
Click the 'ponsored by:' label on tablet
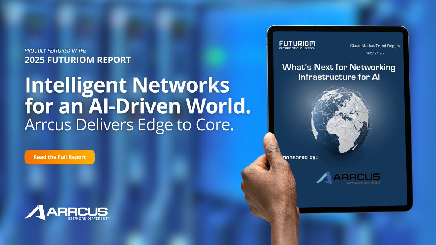point(300,157)
